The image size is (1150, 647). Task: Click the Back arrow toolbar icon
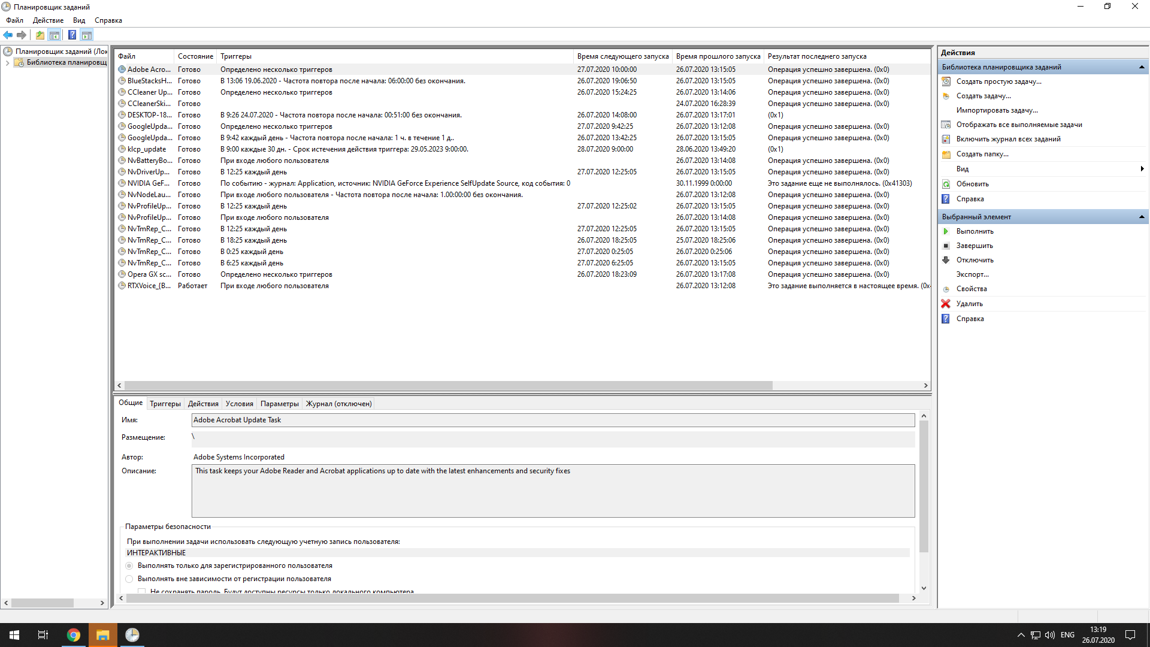8,35
